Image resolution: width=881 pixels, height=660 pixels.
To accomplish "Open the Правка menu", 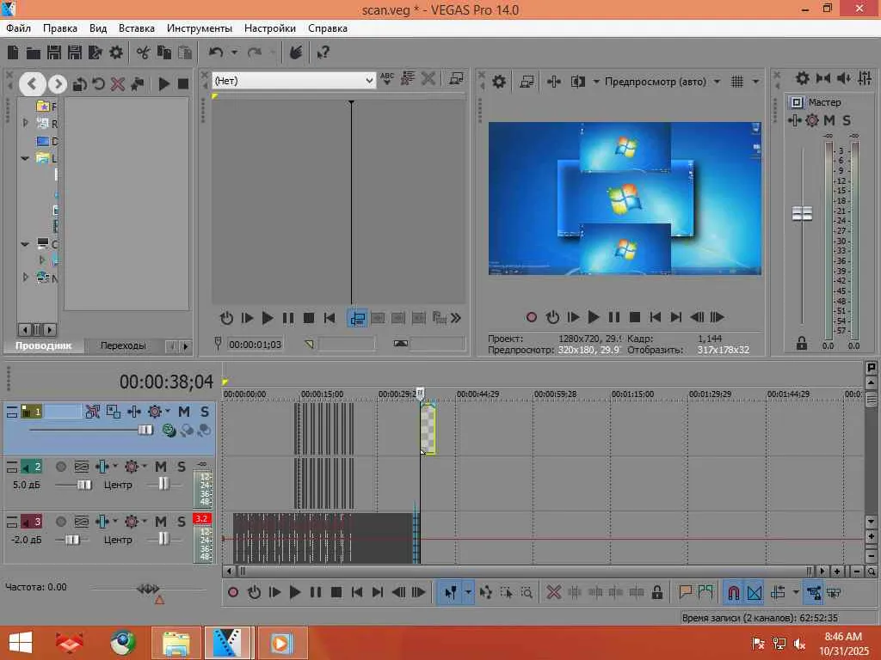I will tap(59, 28).
